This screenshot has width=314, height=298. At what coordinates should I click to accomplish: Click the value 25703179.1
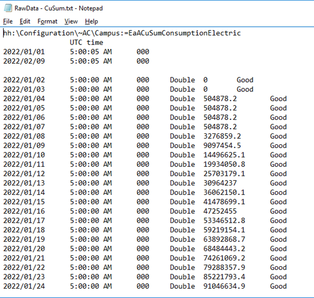(224, 174)
